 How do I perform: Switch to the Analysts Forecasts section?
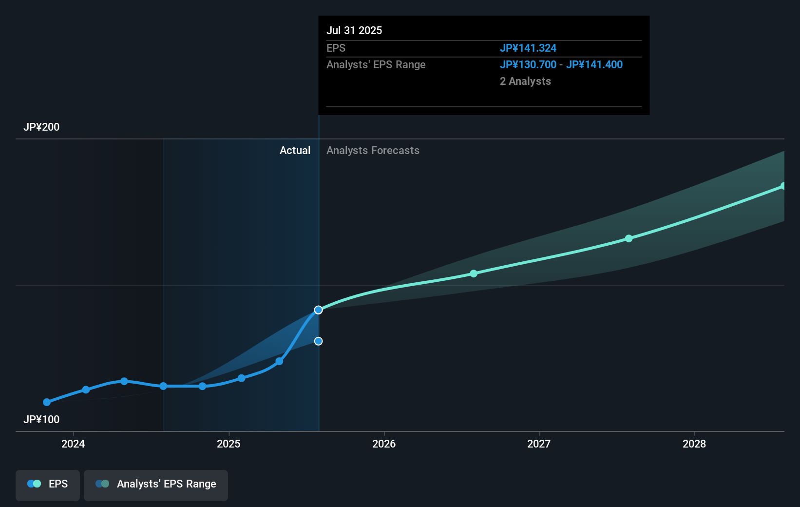(373, 150)
